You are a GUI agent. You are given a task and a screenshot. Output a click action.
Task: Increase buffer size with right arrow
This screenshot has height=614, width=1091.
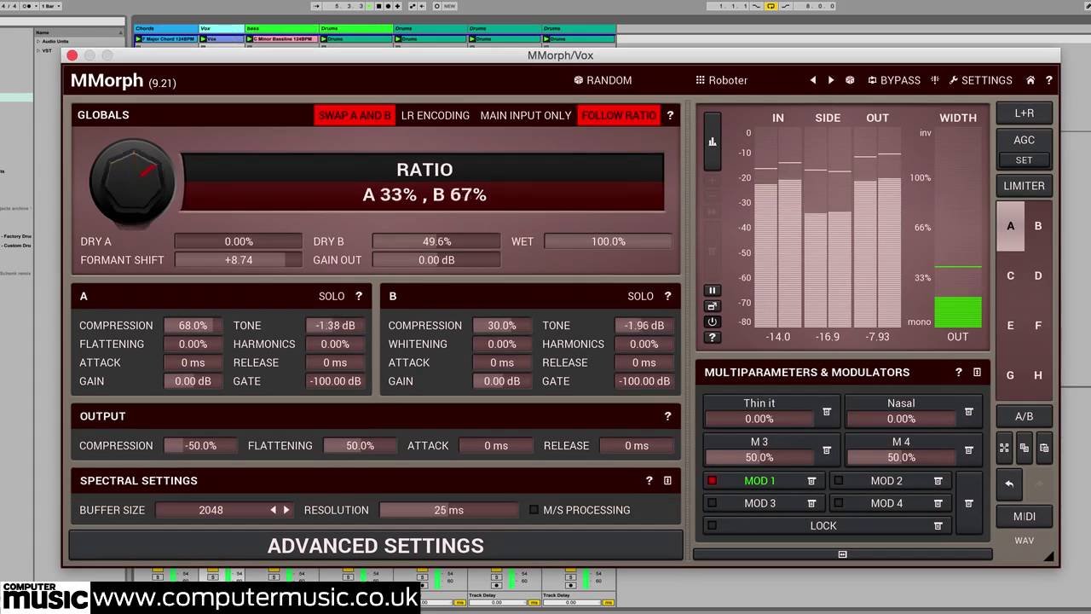tap(286, 510)
